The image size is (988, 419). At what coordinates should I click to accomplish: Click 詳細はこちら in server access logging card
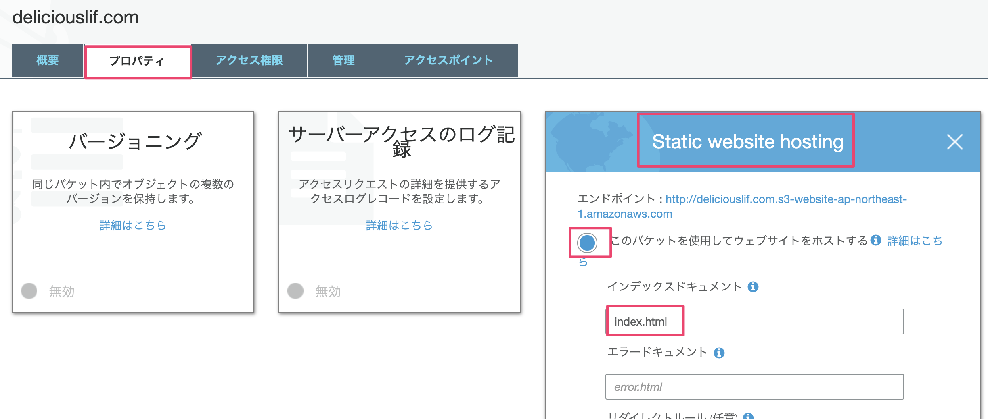tap(399, 225)
